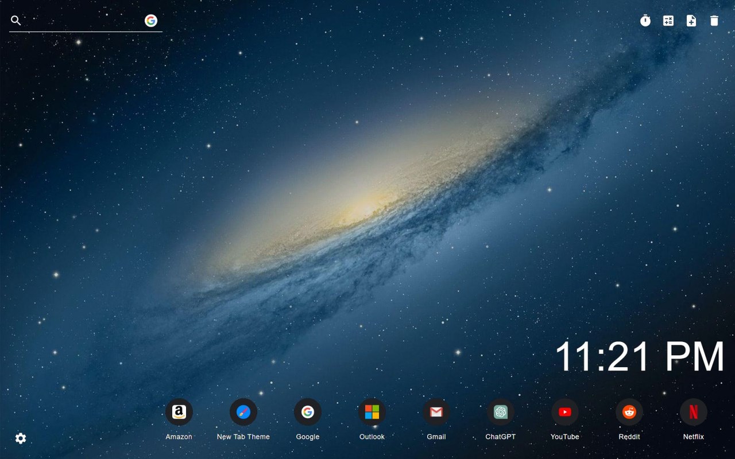Click the Google search engine selector icon

click(151, 21)
